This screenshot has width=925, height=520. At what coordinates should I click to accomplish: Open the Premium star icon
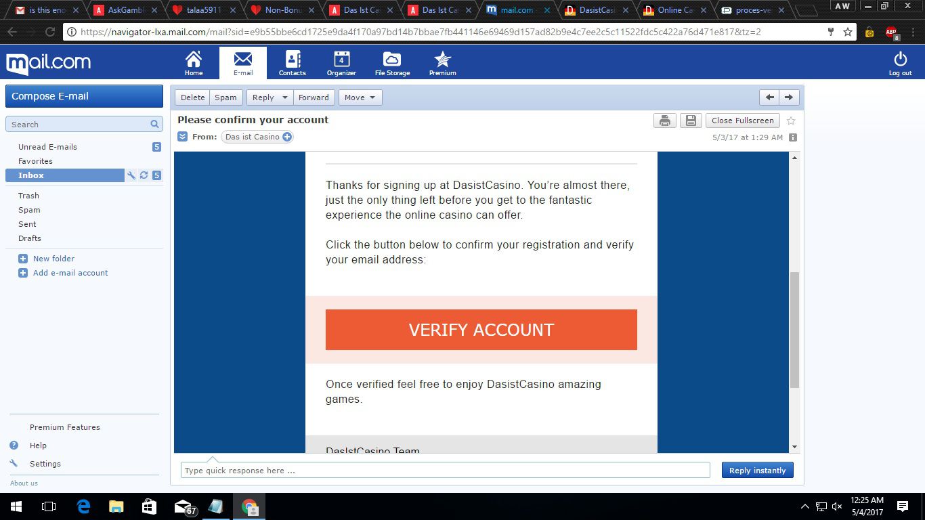pos(442,63)
